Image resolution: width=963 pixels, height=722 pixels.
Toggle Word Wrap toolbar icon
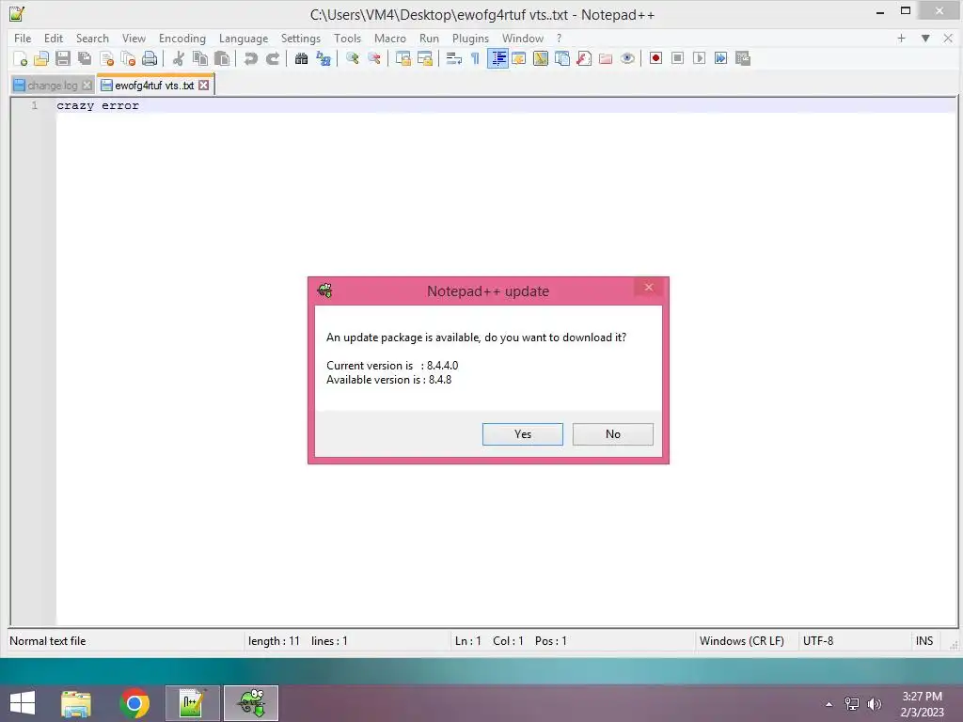click(454, 58)
